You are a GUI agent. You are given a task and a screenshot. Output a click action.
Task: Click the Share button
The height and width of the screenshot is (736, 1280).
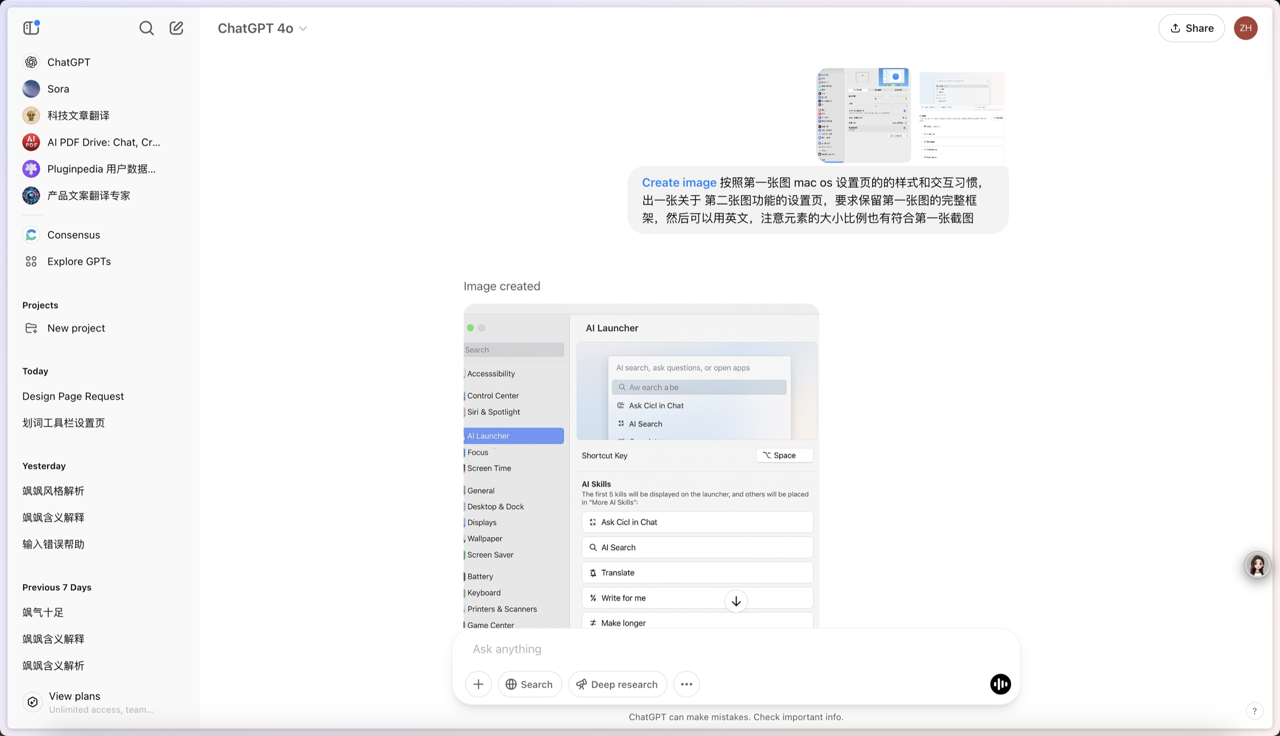pyautogui.click(x=1191, y=28)
